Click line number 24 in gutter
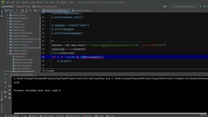 43,57
